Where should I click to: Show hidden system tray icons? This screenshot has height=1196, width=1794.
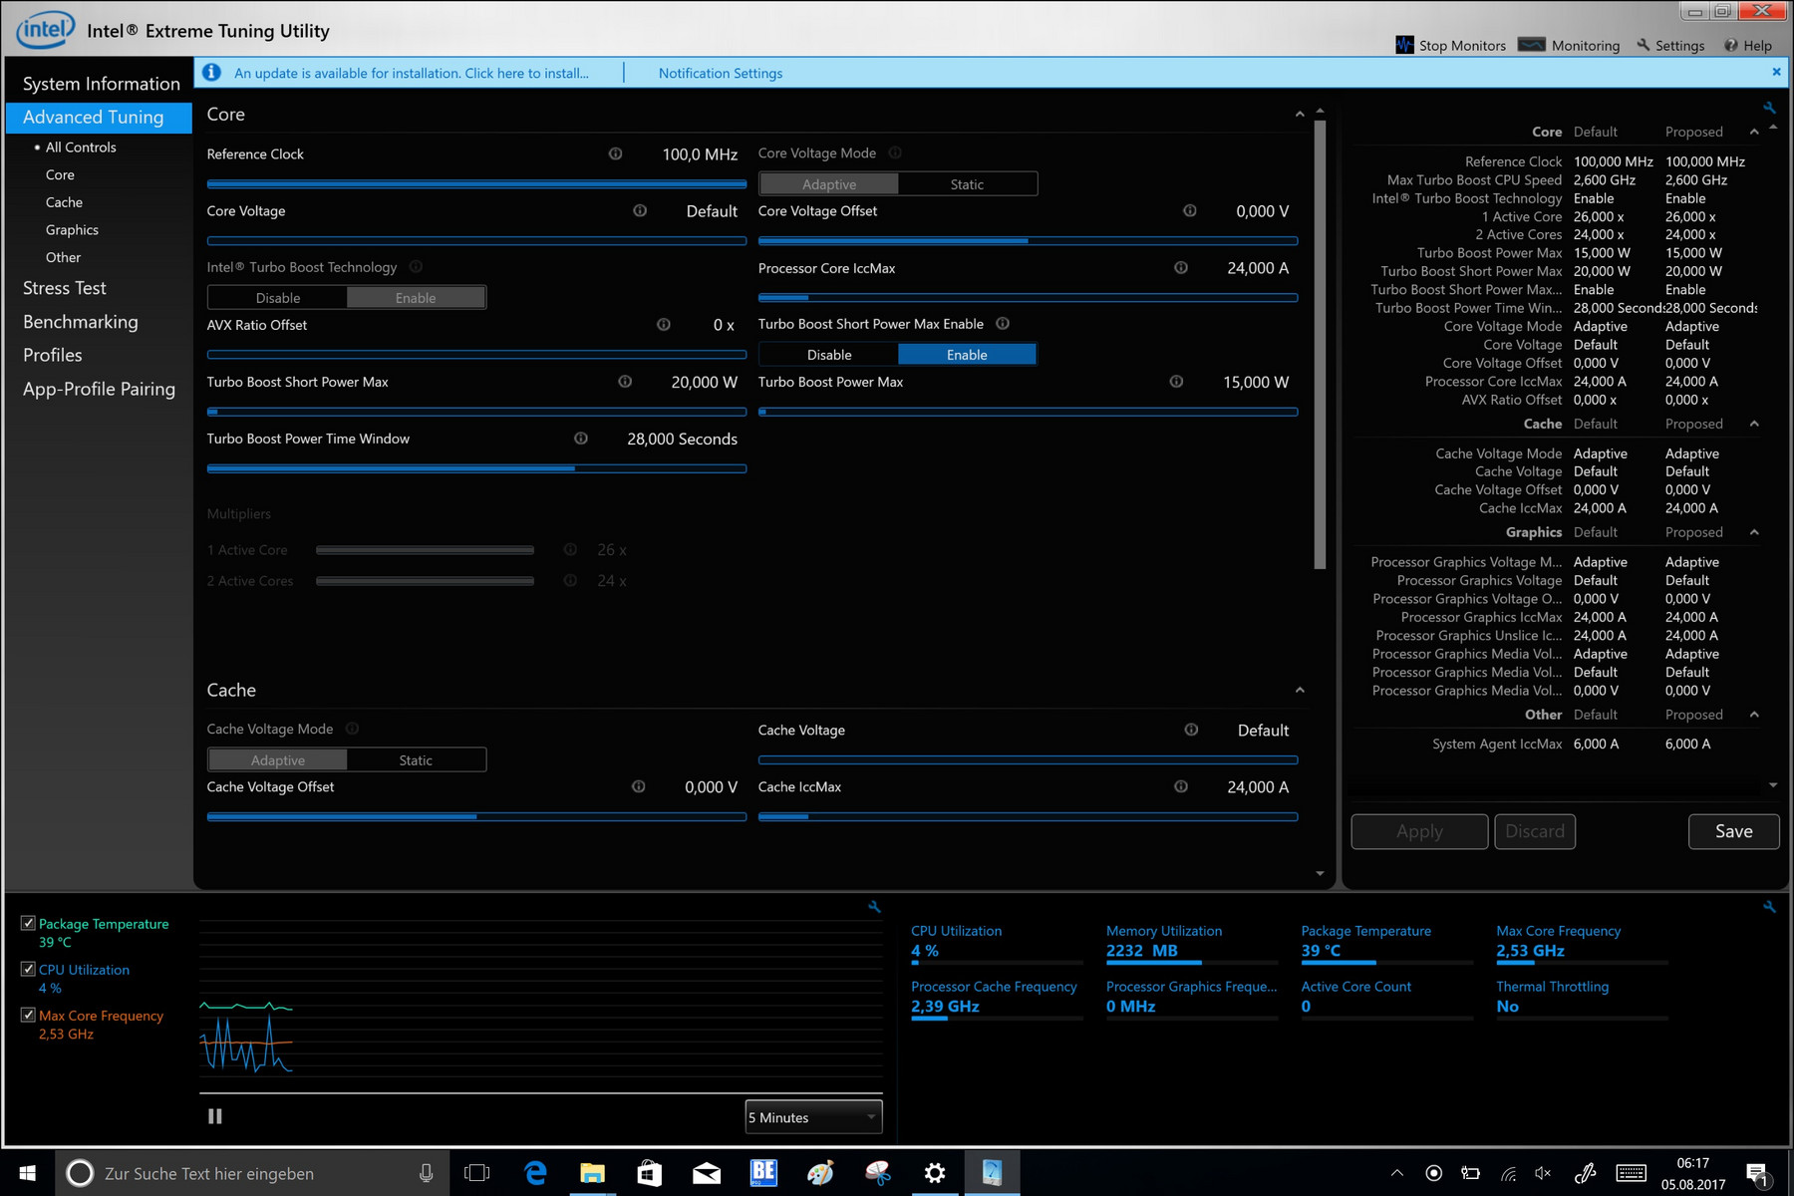pos(1397,1173)
